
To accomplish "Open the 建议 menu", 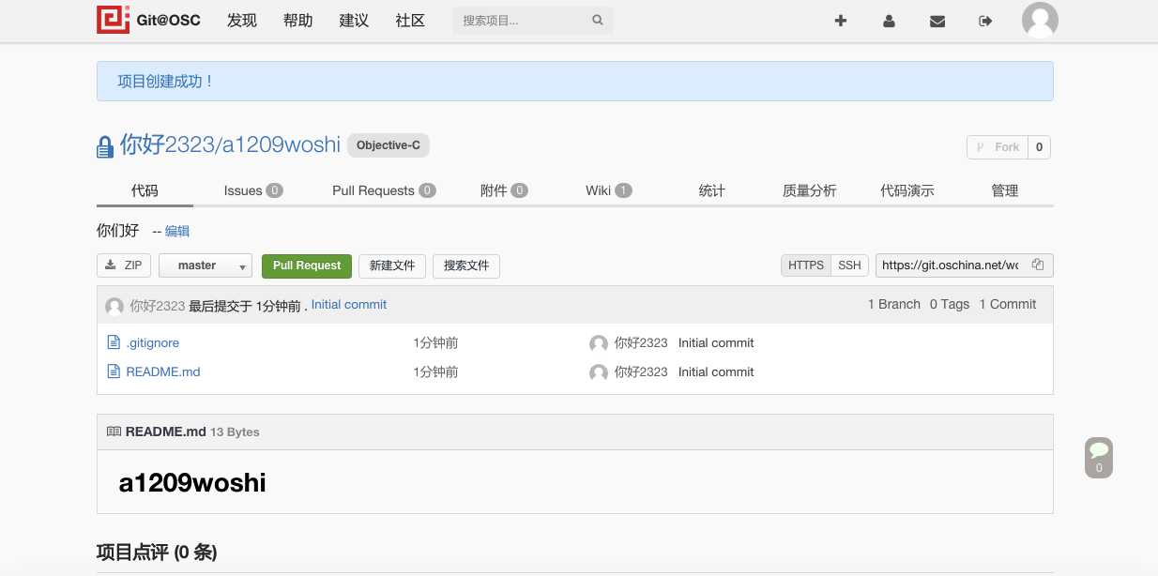I will point(355,20).
